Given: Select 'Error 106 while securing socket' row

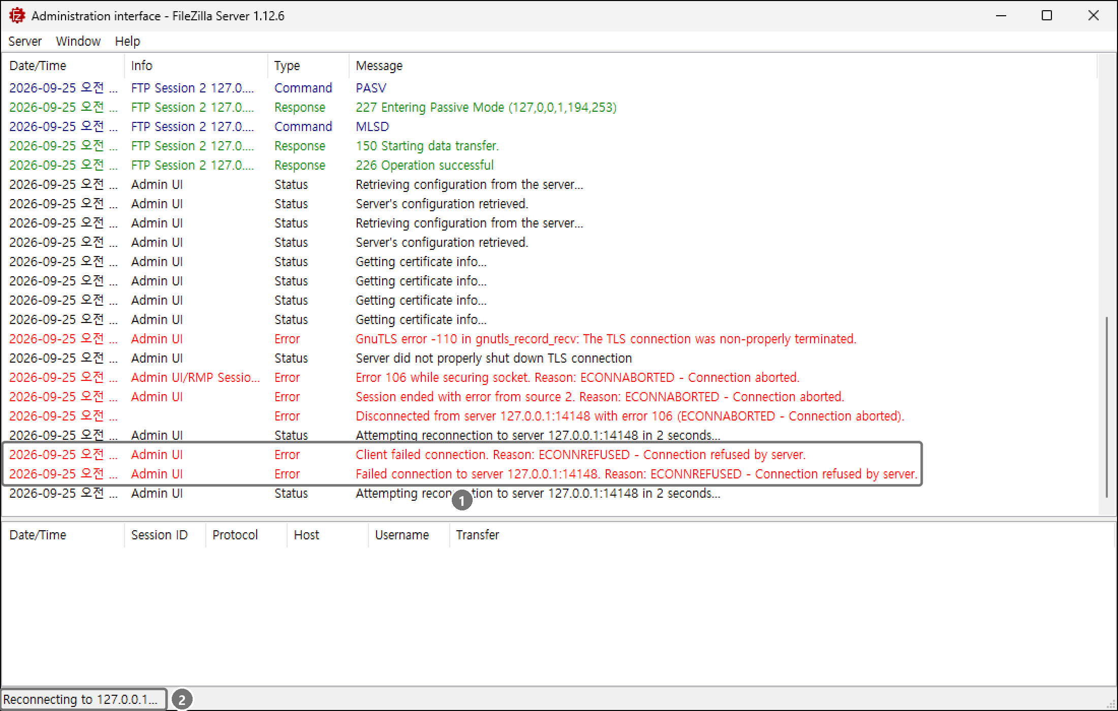Looking at the screenshot, I should point(550,377).
